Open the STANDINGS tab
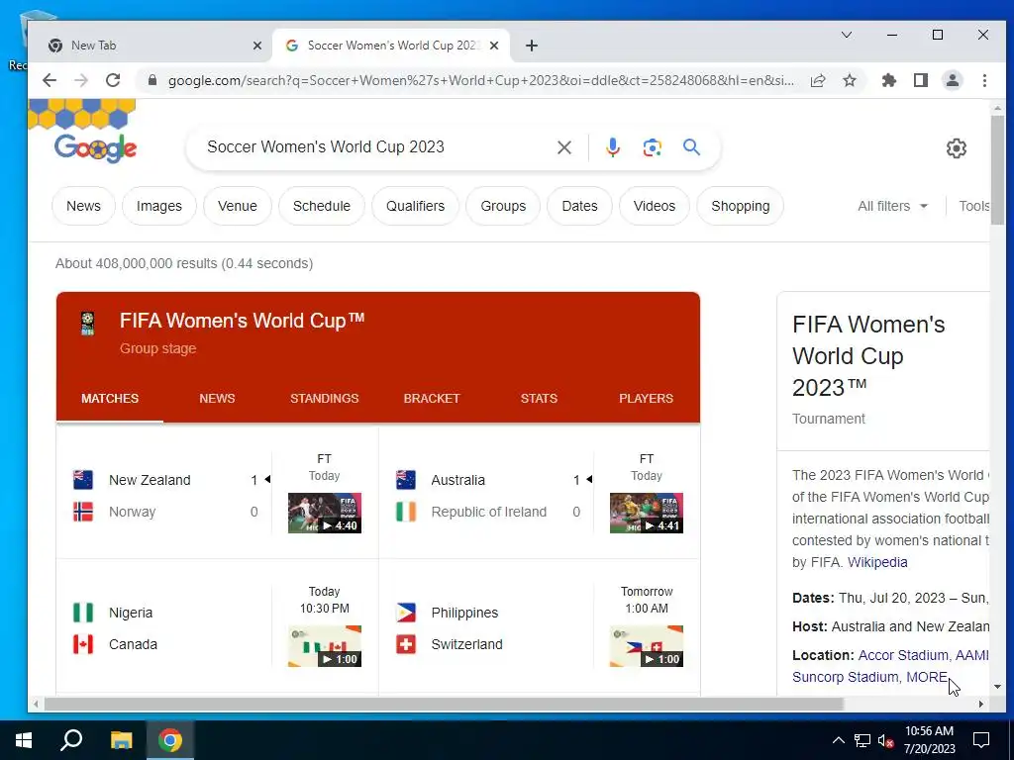The height and width of the screenshot is (760, 1014). [324, 398]
